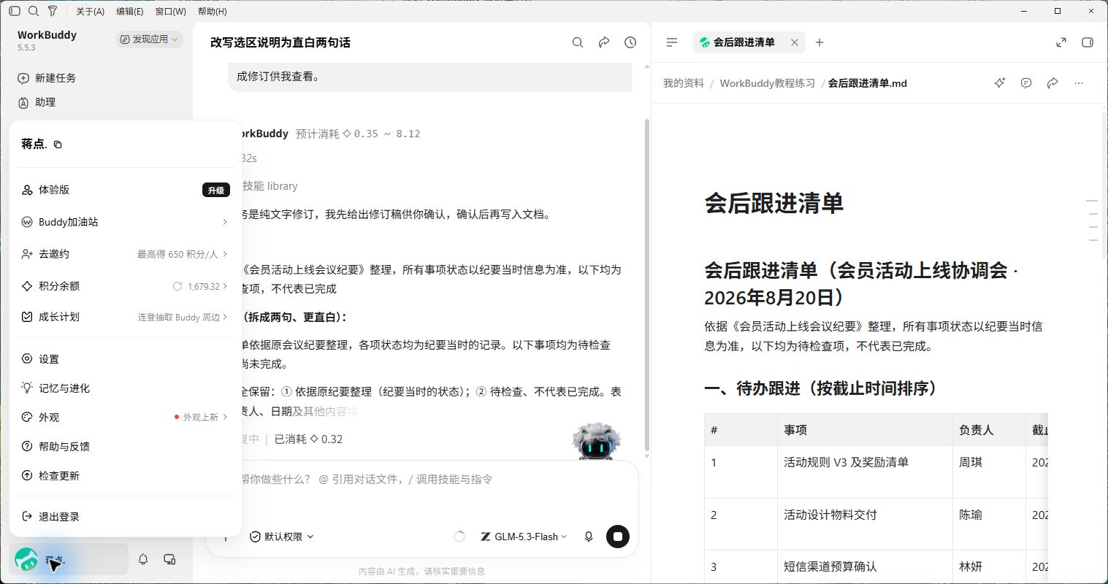Screen dimensions: 1108x584
Task: Expand document panel to fullscreen
Action: [1061, 42]
